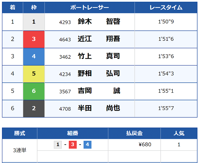Click the 3連単 bet type cell

pos(20,150)
